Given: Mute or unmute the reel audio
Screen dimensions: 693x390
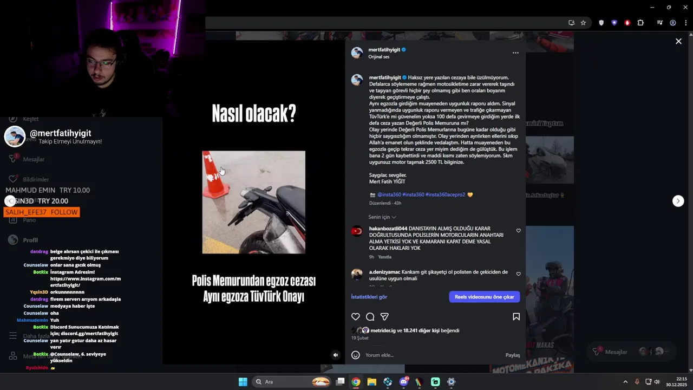Looking at the screenshot, I should point(336,355).
